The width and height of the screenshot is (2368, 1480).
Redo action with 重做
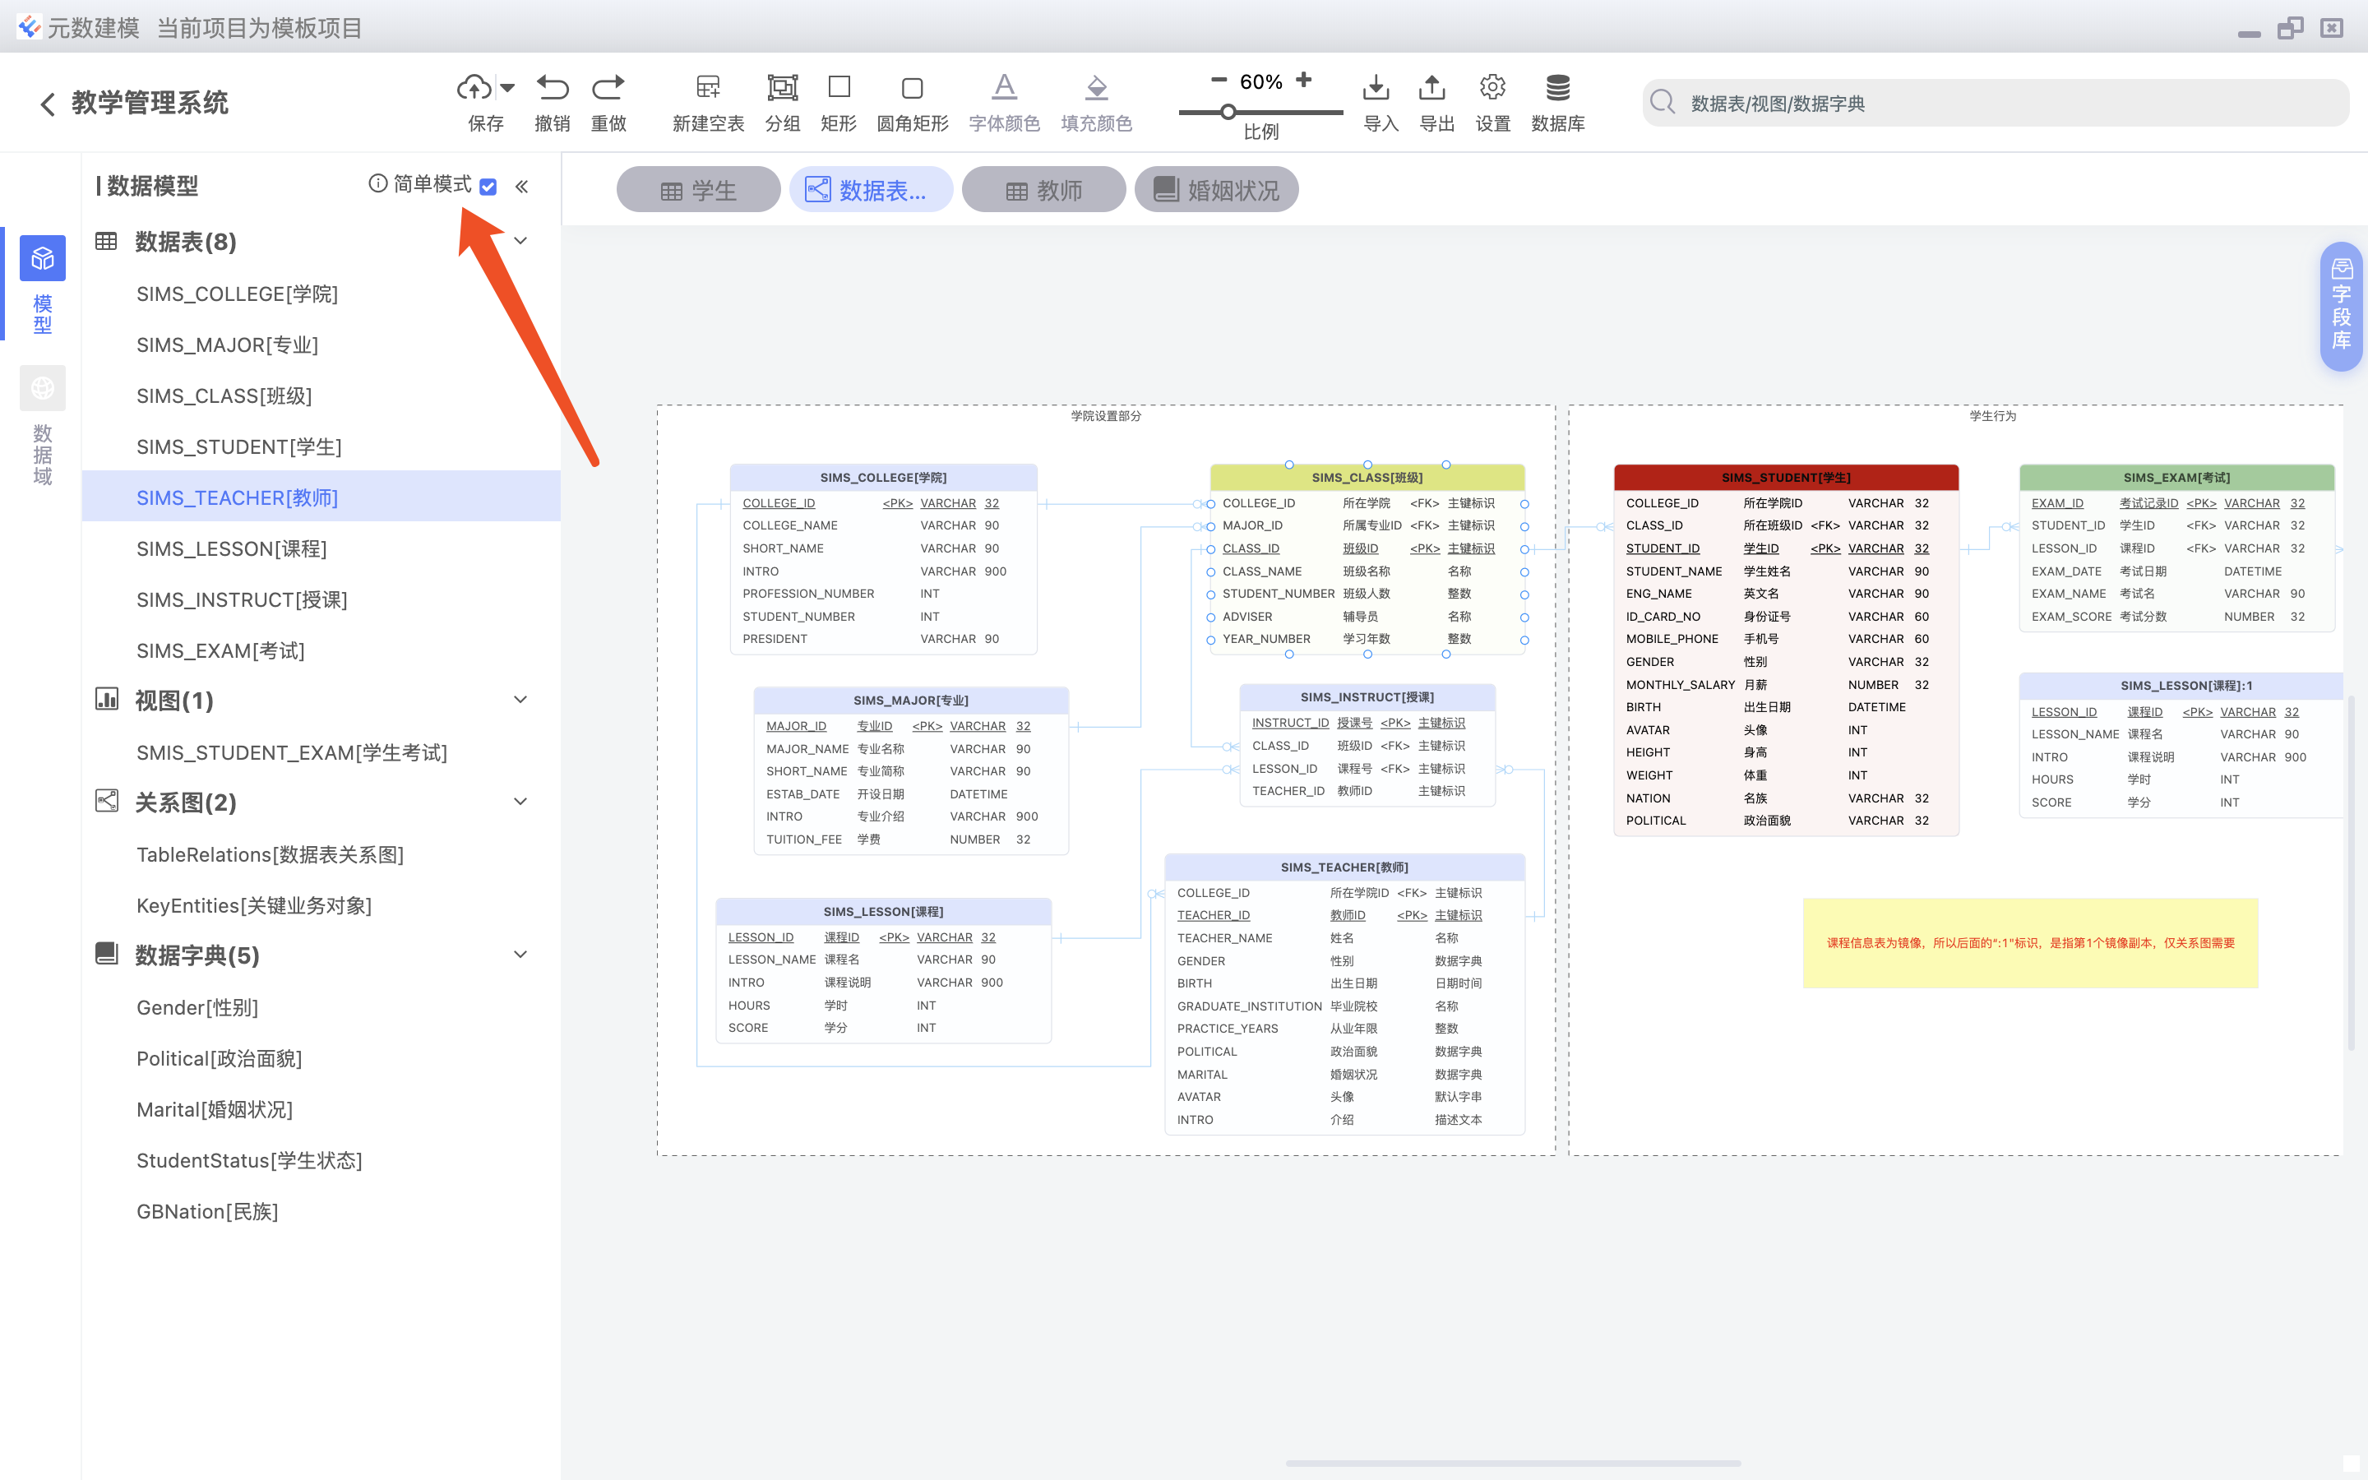coord(608,102)
